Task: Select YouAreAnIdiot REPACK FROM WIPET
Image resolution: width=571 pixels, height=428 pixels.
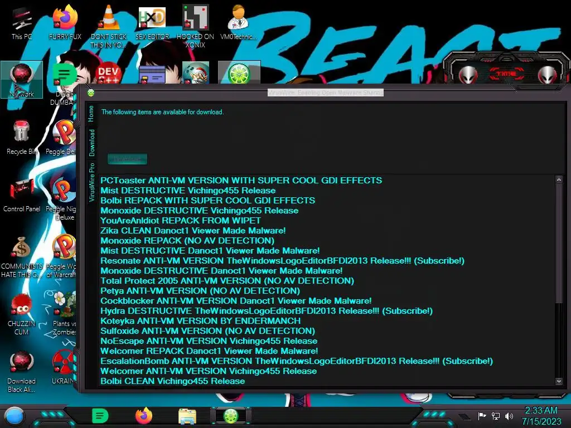Action: point(181,221)
